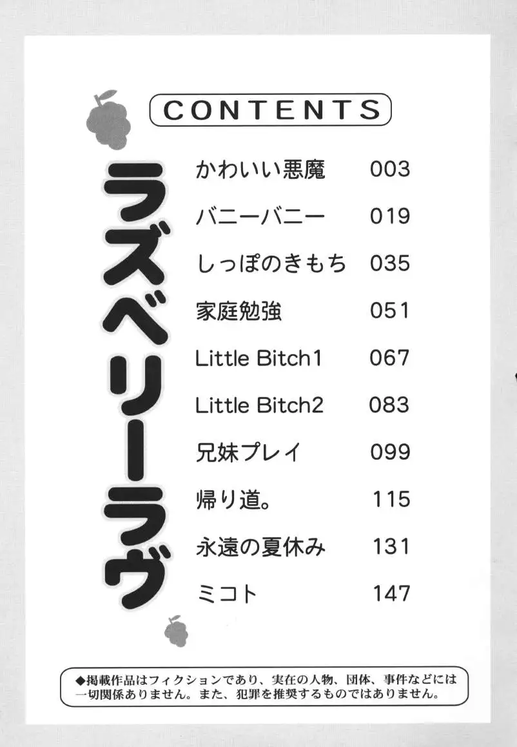Viewport: 517px width, 747px height.
Task: Open the 家庭勉強 chapter entry
Action: 239,311
